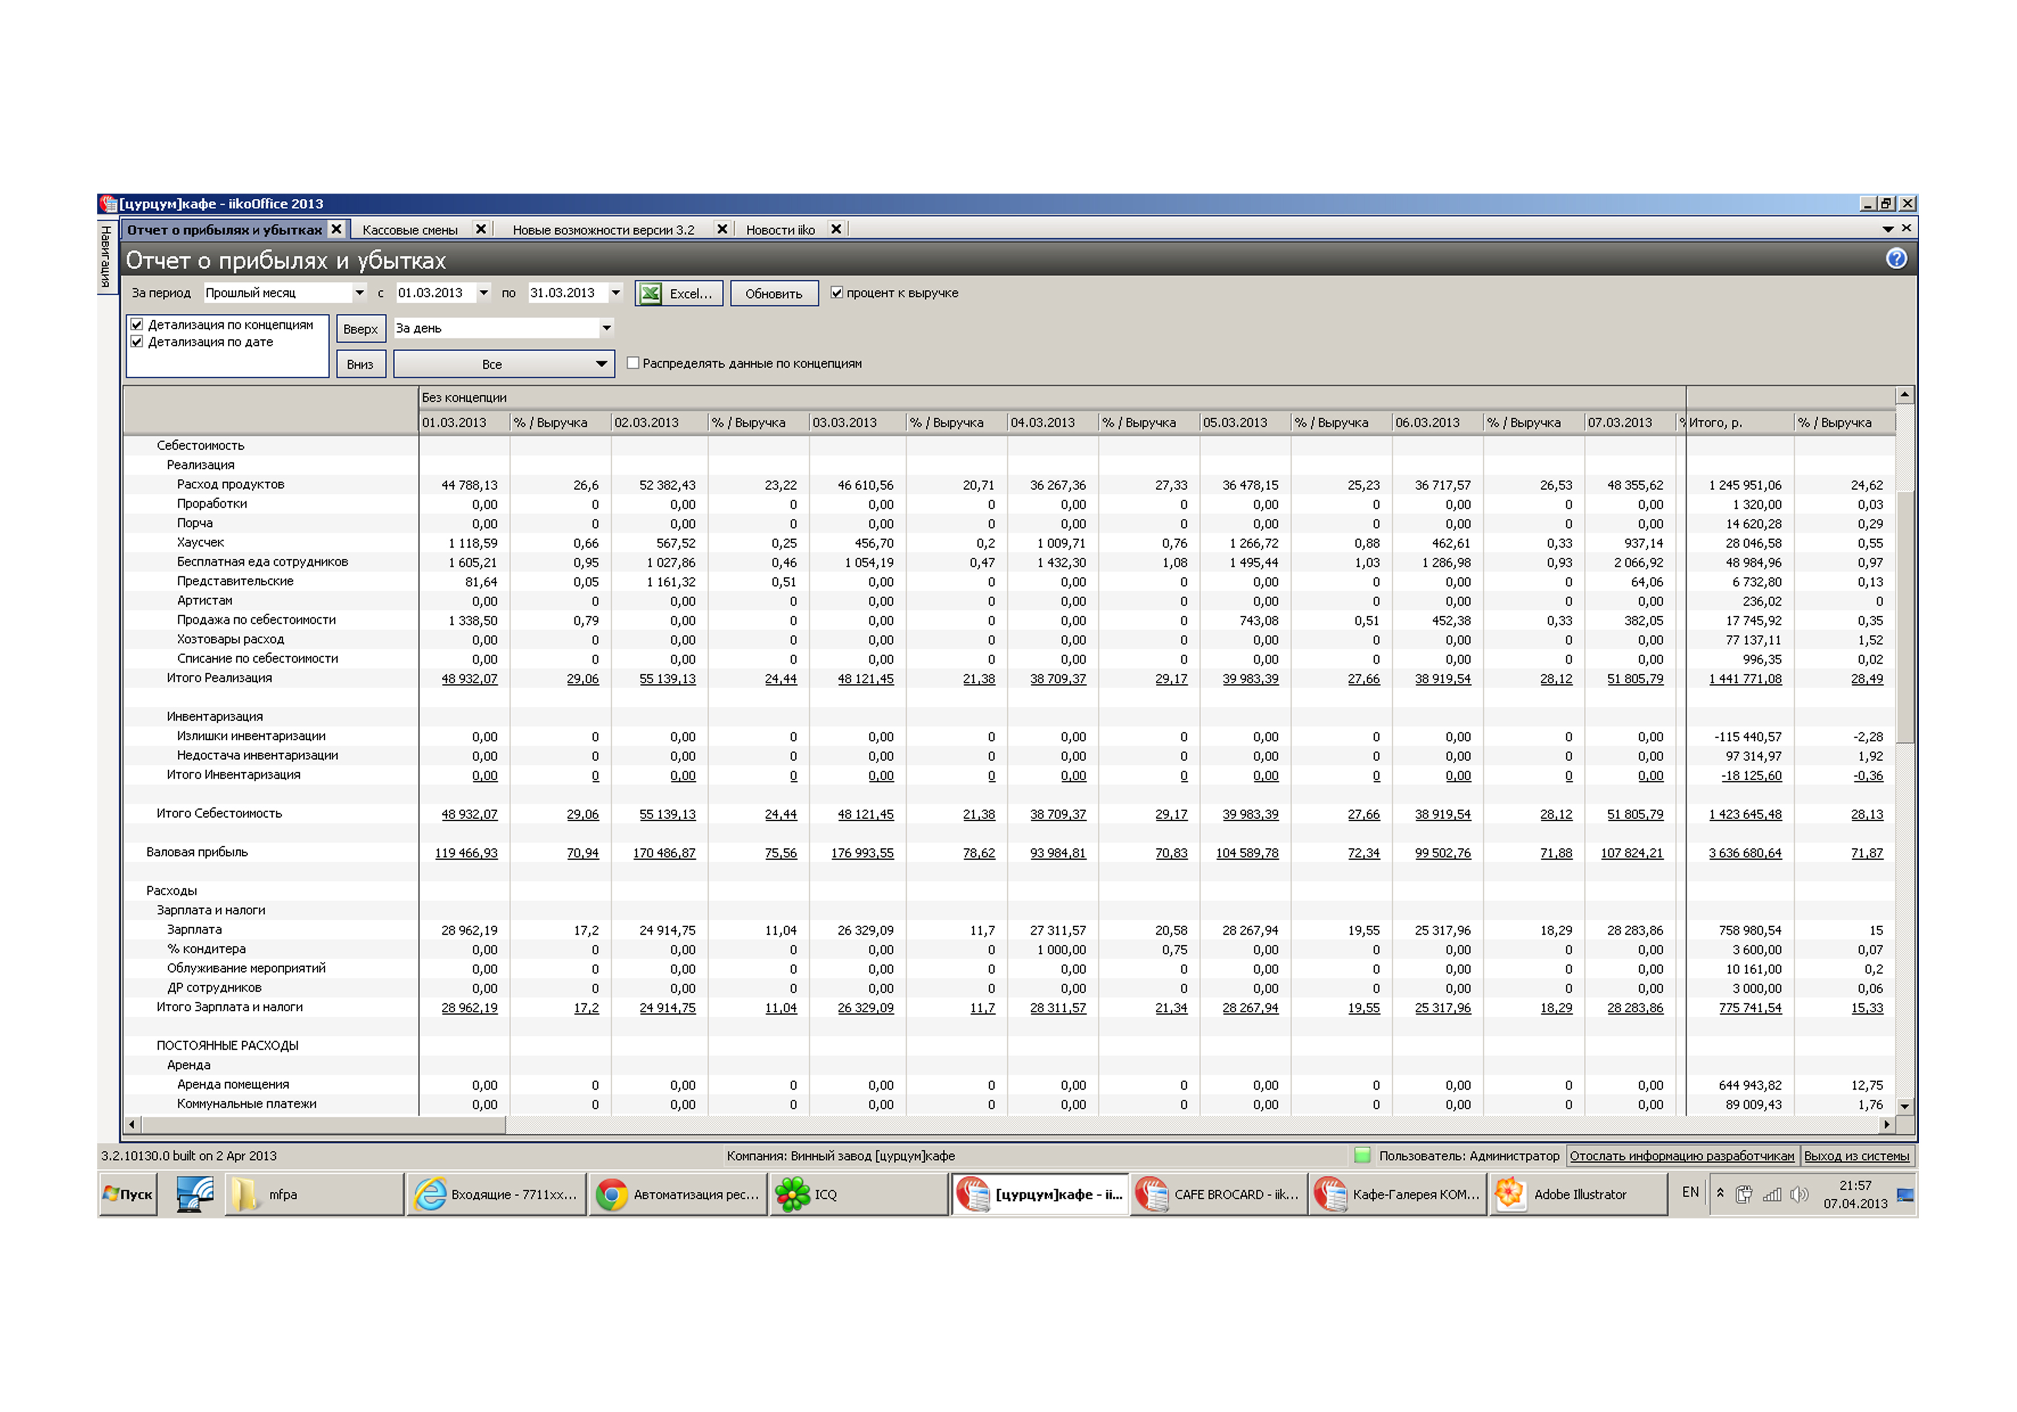Open the Adobe Illustrator taskbar item
The height and width of the screenshot is (1412, 2017).
[1579, 1195]
